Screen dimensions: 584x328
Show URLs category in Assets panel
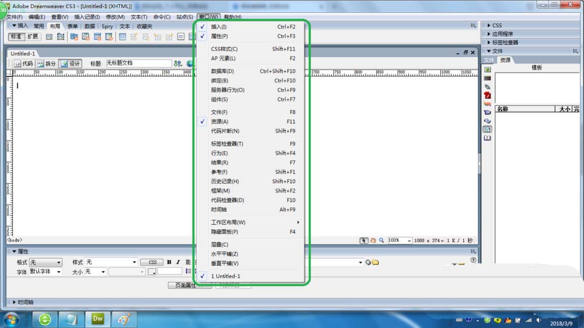pyautogui.click(x=487, y=87)
